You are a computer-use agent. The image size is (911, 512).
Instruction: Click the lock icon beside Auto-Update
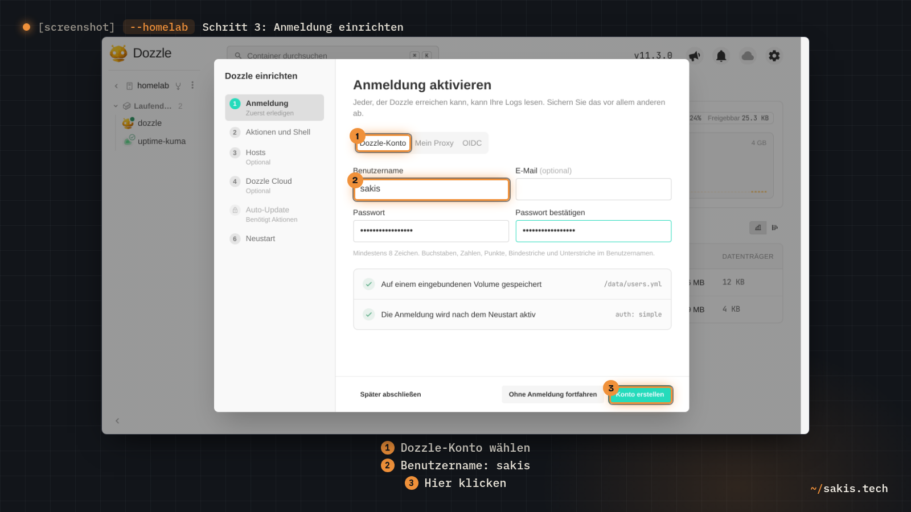coord(235,210)
